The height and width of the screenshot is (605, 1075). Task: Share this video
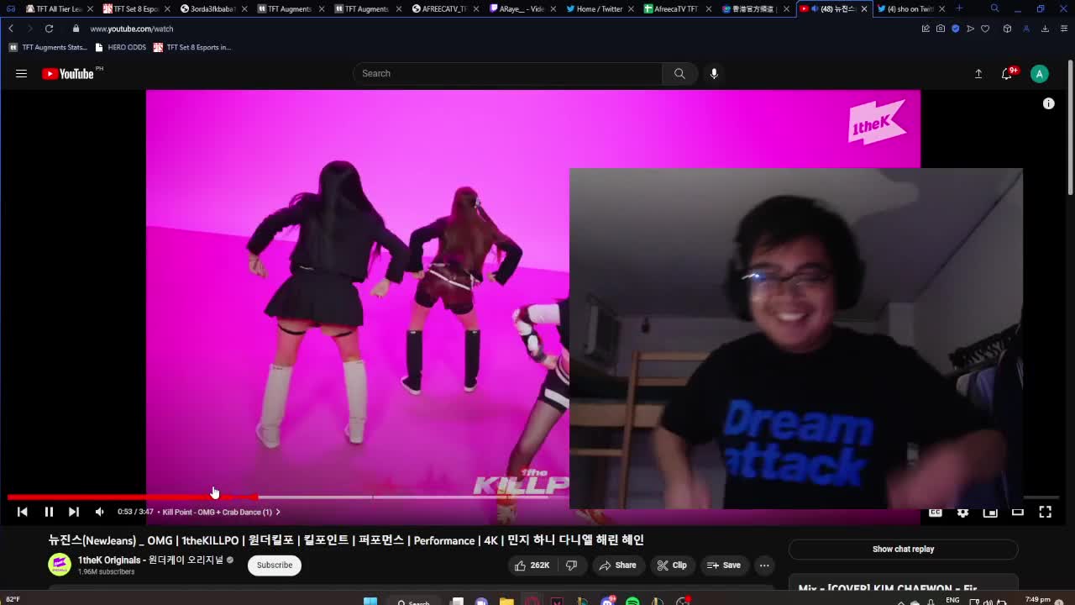[617, 566]
